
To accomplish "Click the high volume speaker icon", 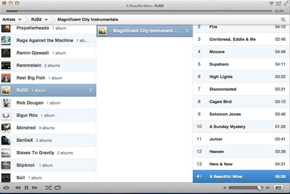I will click(x=268, y=188).
